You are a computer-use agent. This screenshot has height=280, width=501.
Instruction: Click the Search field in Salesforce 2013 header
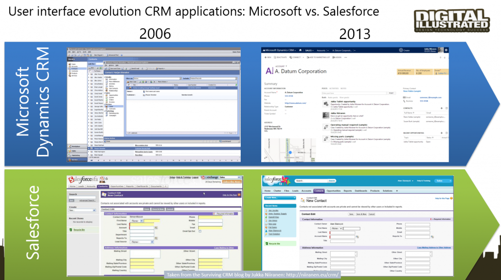coord(311,181)
